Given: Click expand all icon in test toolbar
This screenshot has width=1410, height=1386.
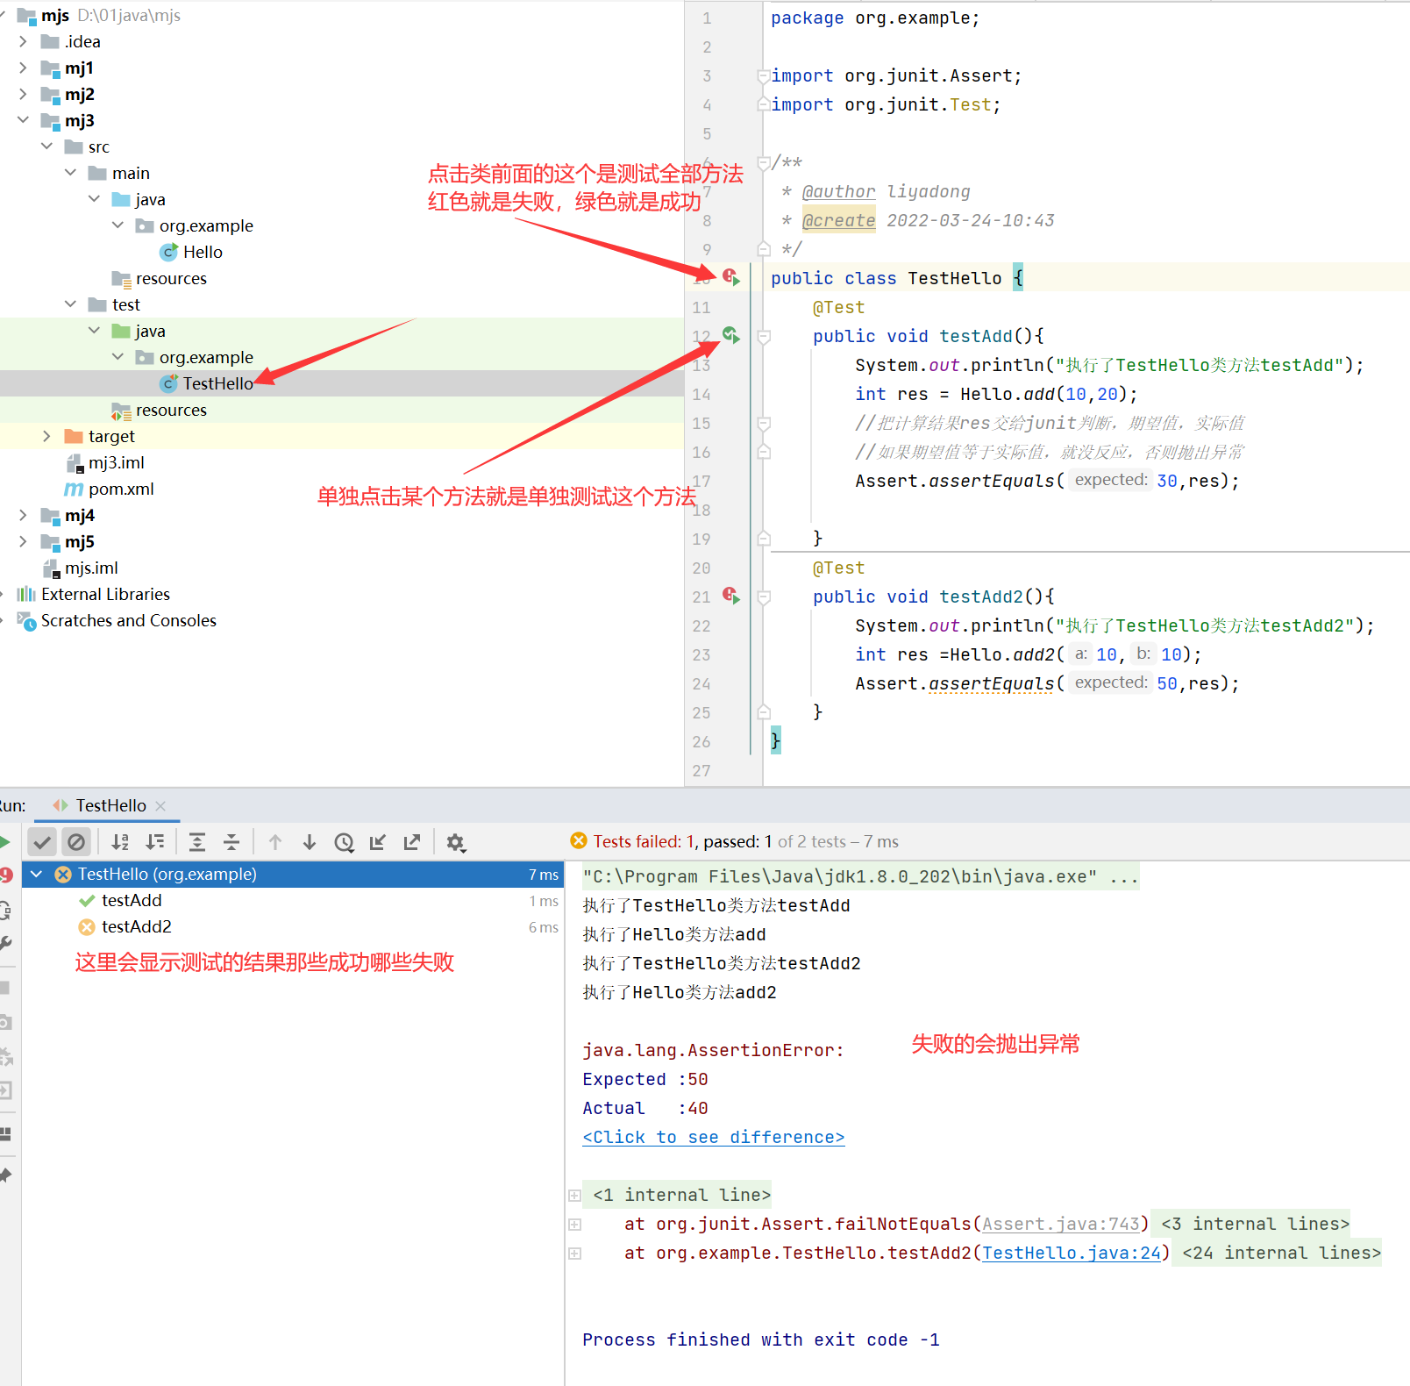Looking at the screenshot, I should point(197,842).
